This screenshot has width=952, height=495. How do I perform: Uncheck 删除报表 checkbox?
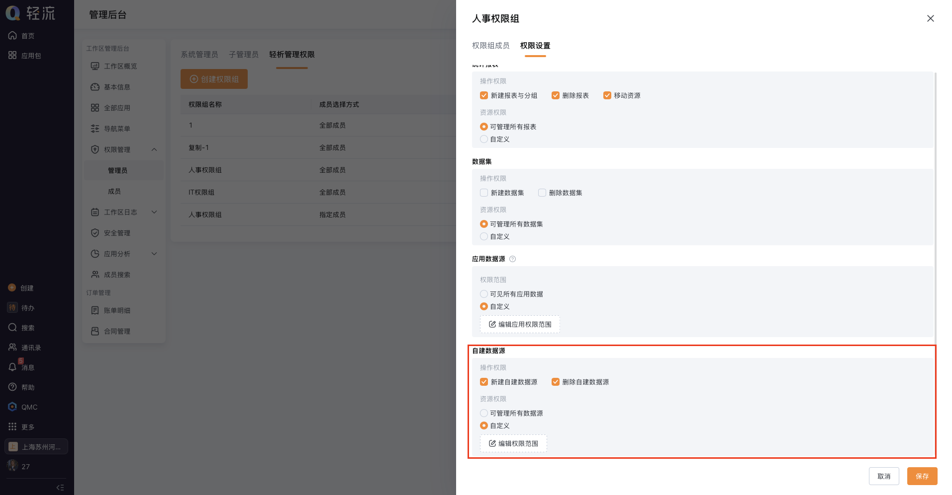556,95
